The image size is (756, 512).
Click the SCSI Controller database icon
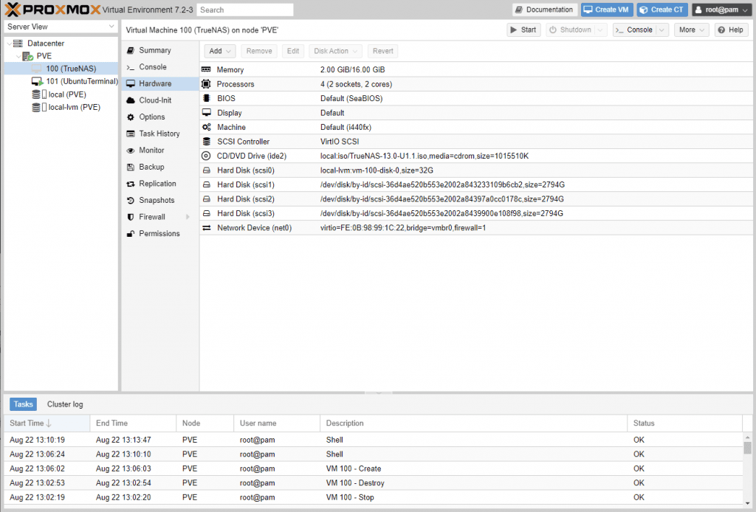[x=207, y=142]
